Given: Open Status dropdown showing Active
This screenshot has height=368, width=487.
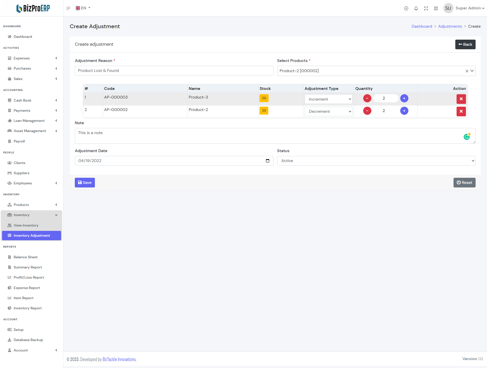Looking at the screenshot, I should [376, 161].
